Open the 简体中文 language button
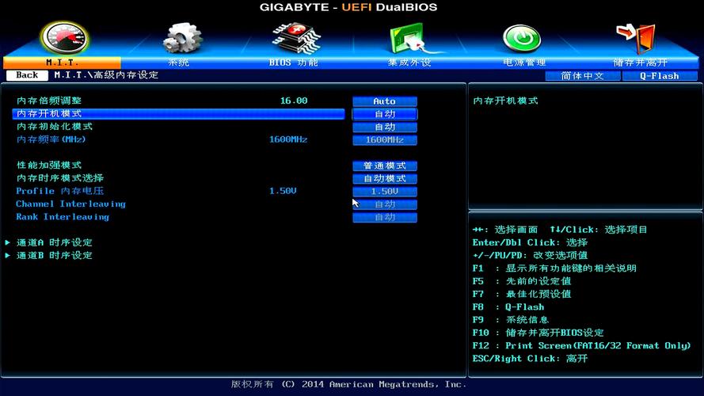 click(x=583, y=76)
